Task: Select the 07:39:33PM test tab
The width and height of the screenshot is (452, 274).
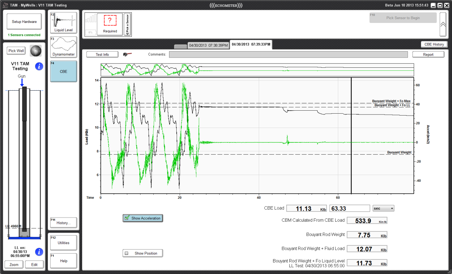Action: (x=251, y=44)
